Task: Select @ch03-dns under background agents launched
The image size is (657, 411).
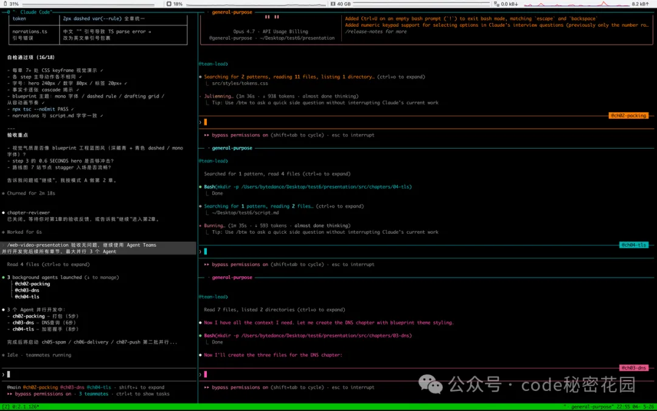Action: pos(27,290)
